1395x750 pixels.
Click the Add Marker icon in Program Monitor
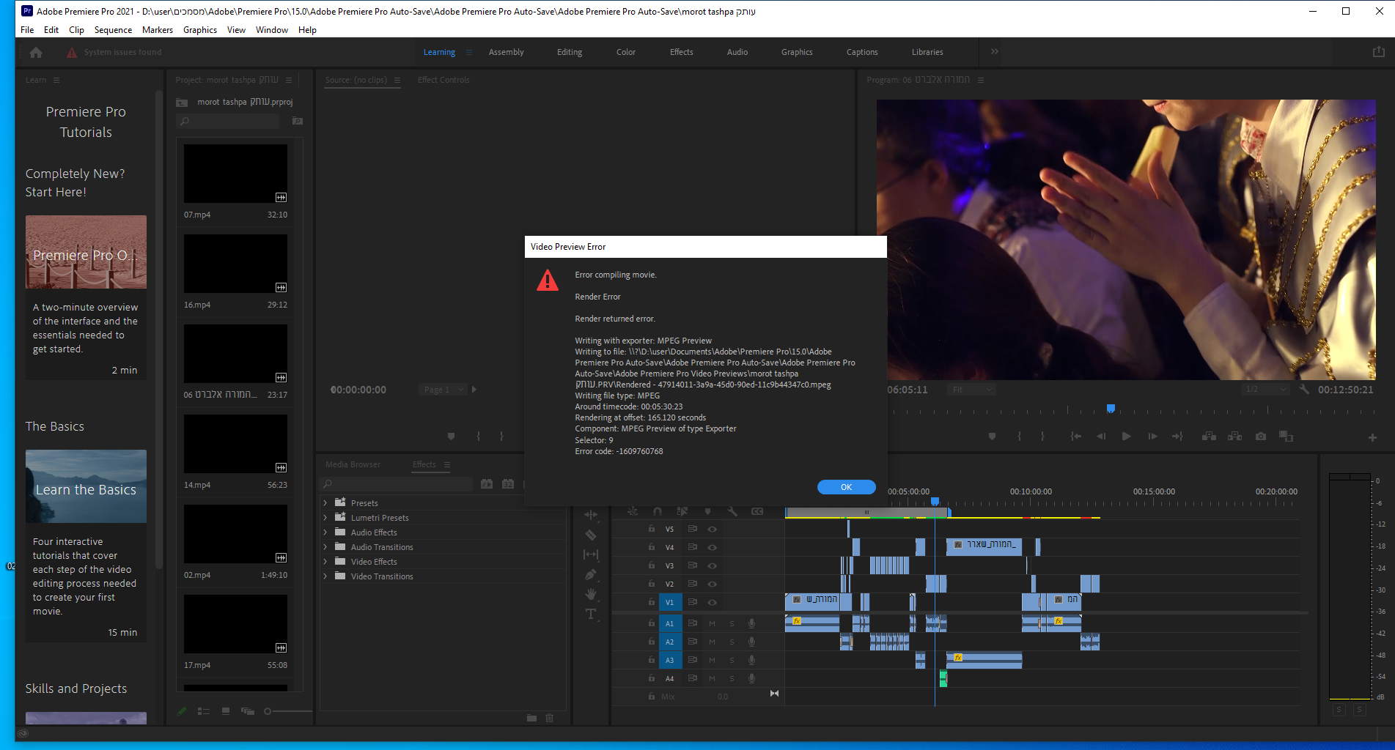coord(992,437)
